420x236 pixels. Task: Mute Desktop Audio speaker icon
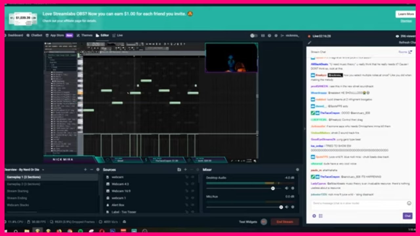286,188
